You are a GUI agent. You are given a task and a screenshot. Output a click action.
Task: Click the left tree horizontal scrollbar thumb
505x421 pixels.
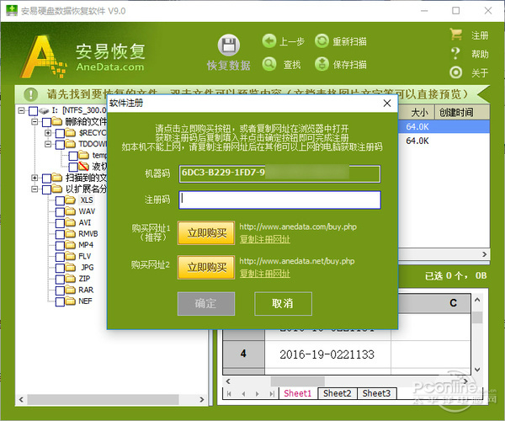pyautogui.click(x=103, y=399)
